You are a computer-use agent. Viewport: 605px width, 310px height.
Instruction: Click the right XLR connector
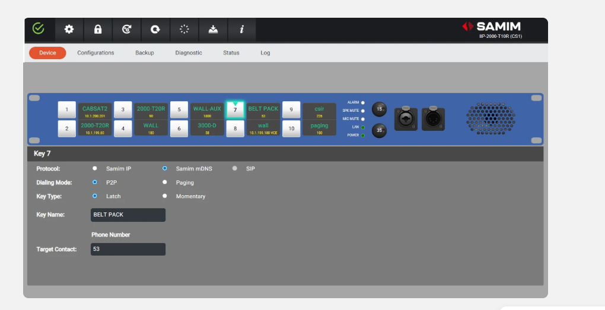pyautogui.click(x=433, y=119)
